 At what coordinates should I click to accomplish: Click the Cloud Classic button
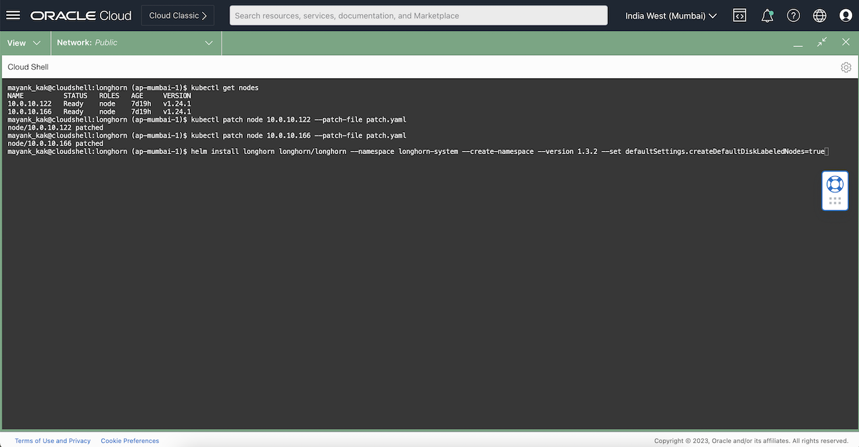pos(178,15)
